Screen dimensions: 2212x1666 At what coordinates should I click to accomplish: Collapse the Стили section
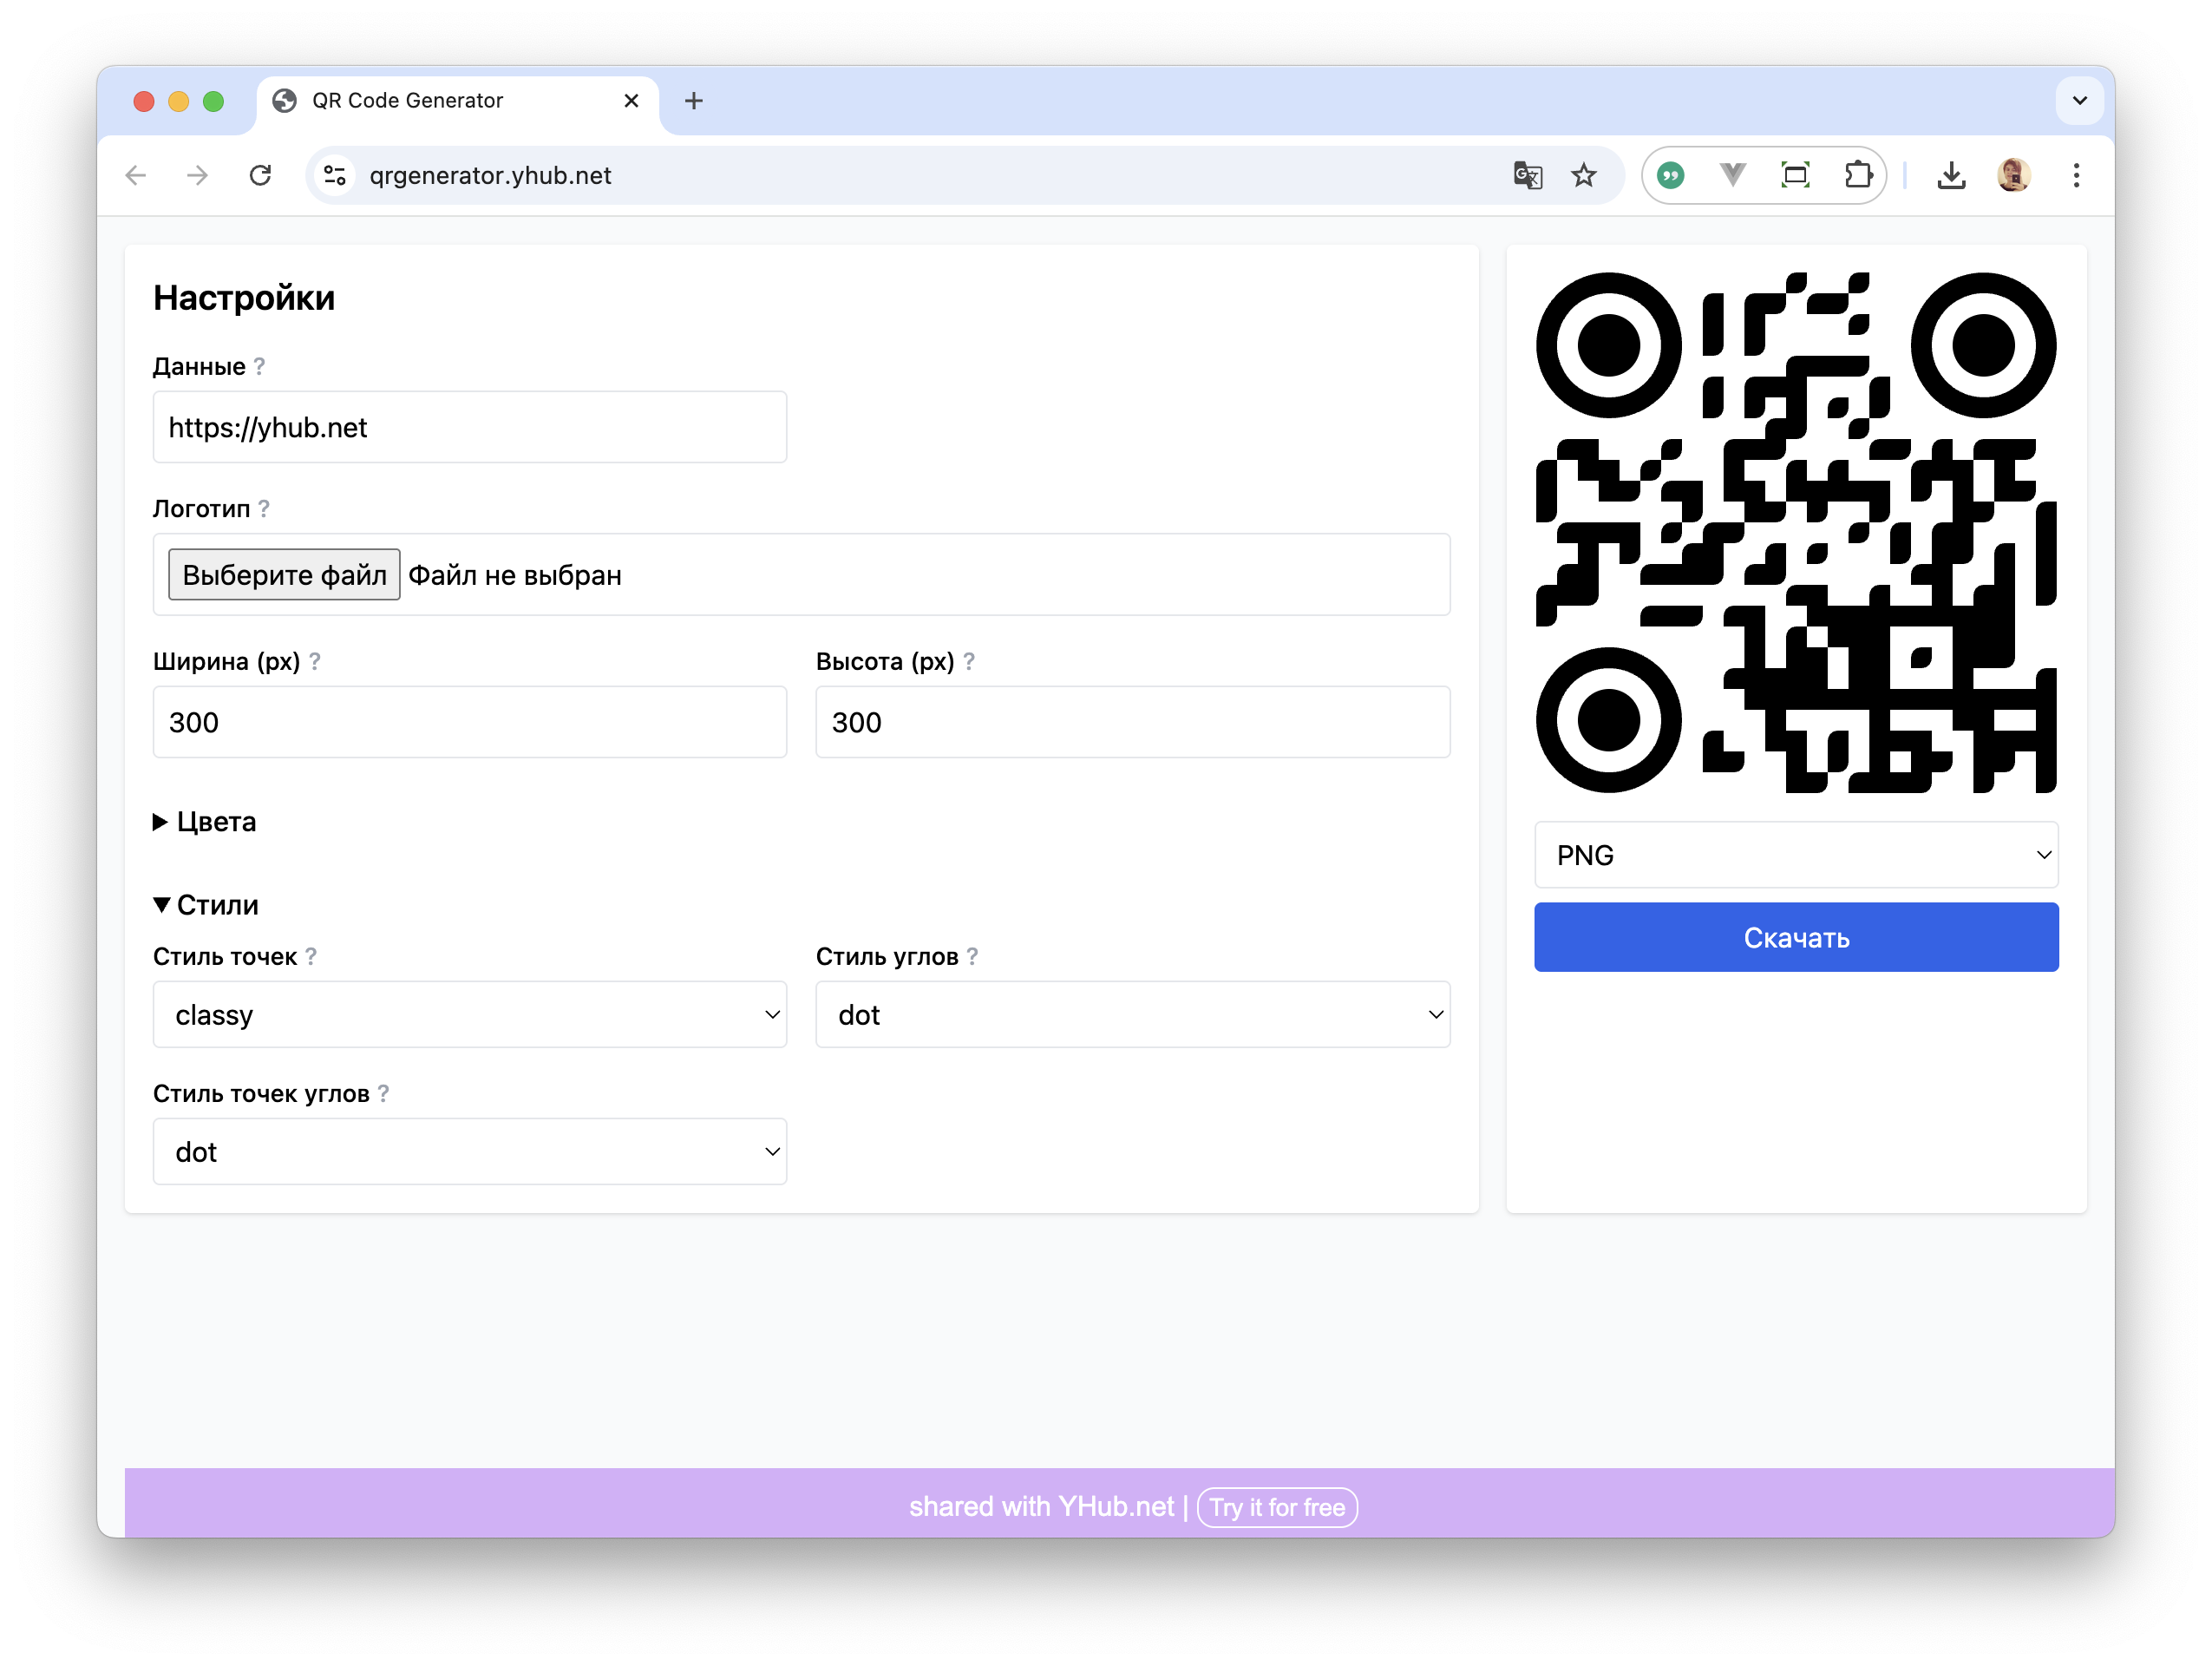point(206,906)
